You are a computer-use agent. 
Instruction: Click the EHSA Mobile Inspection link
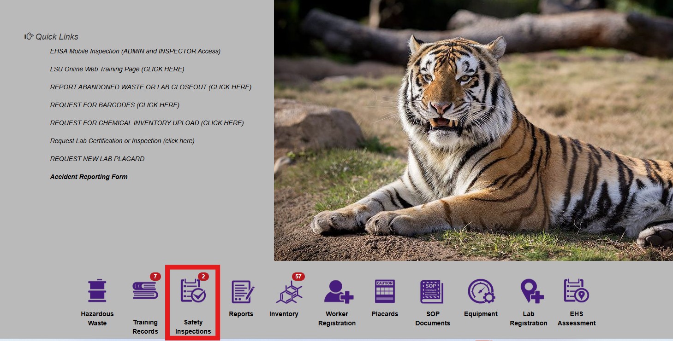[x=135, y=51]
